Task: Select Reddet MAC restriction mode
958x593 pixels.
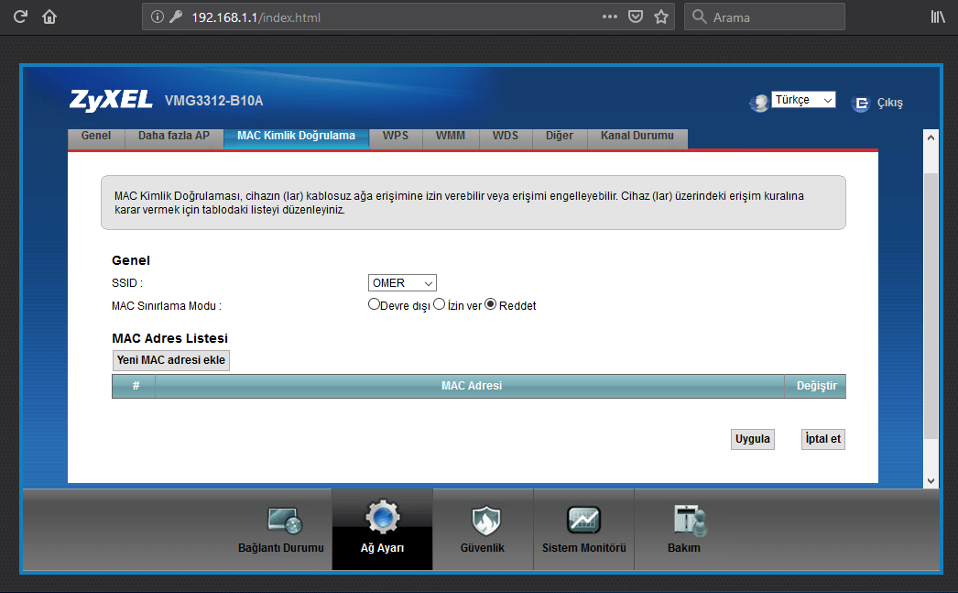Action: (491, 304)
